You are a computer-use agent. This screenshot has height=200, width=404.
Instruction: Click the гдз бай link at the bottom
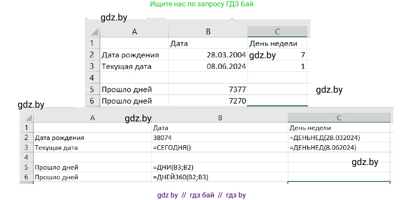click(x=202, y=195)
